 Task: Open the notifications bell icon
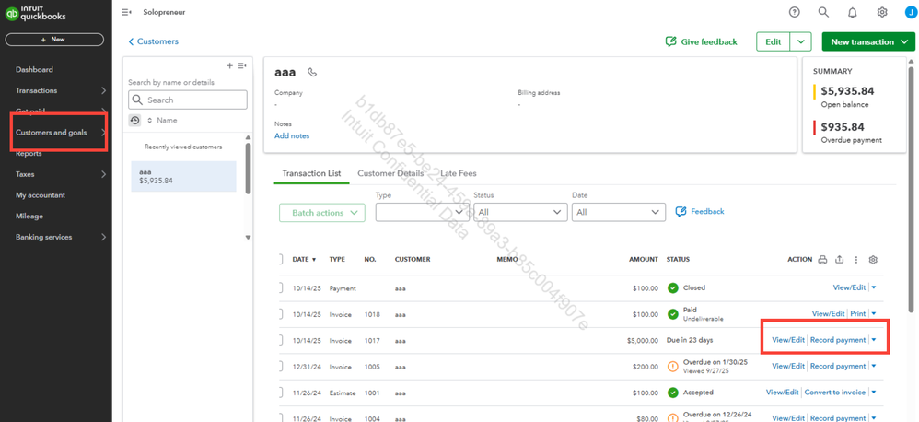853,12
